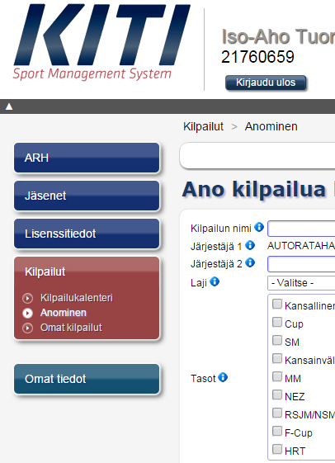Check the Kansainvälinen level checkbox

[x=277, y=358]
